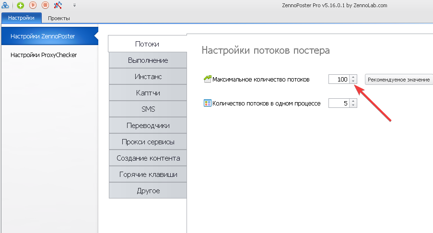433x233 pixels.
Task: Click the orange play start icon
Action: pyautogui.click(x=33, y=5)
